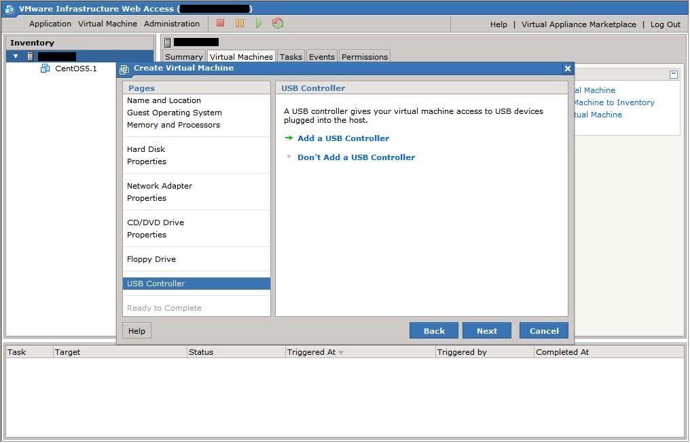Open the Application menu
Screen dimensions: 690x443
click(x=50, y=24)
